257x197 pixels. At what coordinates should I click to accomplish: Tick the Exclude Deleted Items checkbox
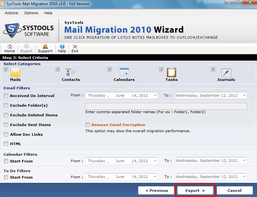point(6,115)
